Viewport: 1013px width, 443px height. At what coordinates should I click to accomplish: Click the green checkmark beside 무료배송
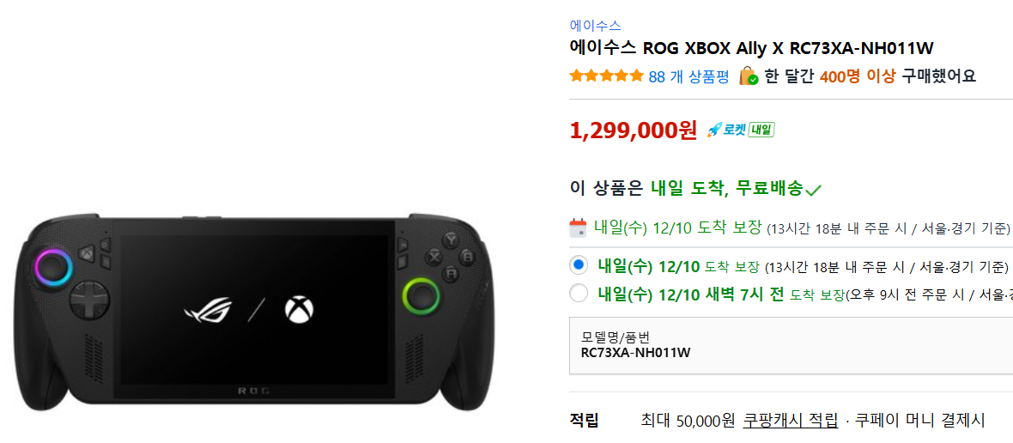814,190
